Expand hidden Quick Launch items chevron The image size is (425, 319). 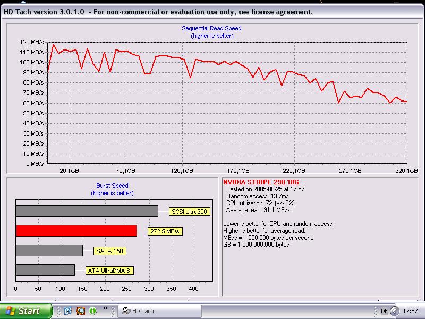pos(105,308)
